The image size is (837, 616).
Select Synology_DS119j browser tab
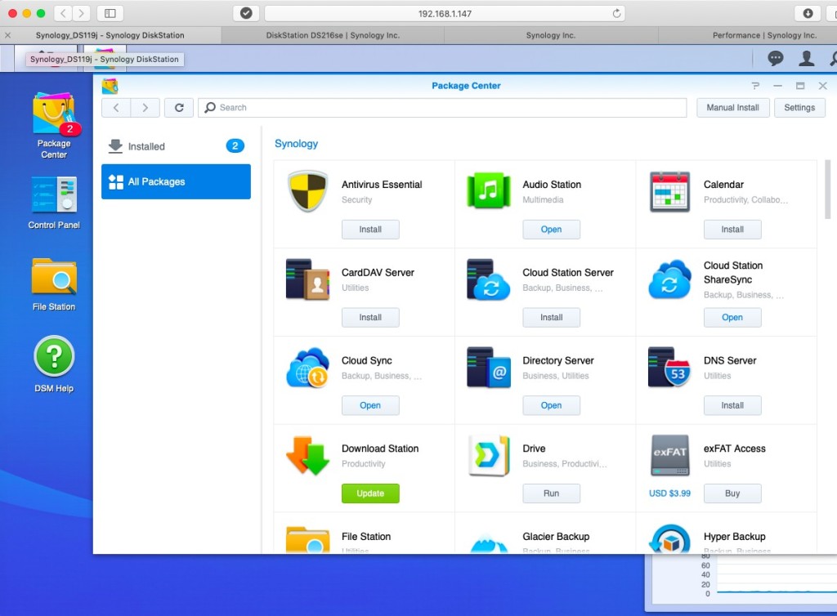point(110,35)
